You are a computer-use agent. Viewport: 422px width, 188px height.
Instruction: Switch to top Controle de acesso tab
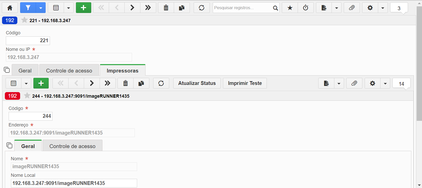69,70
